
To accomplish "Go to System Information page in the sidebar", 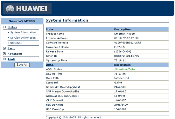I will (x=23, y=32).
